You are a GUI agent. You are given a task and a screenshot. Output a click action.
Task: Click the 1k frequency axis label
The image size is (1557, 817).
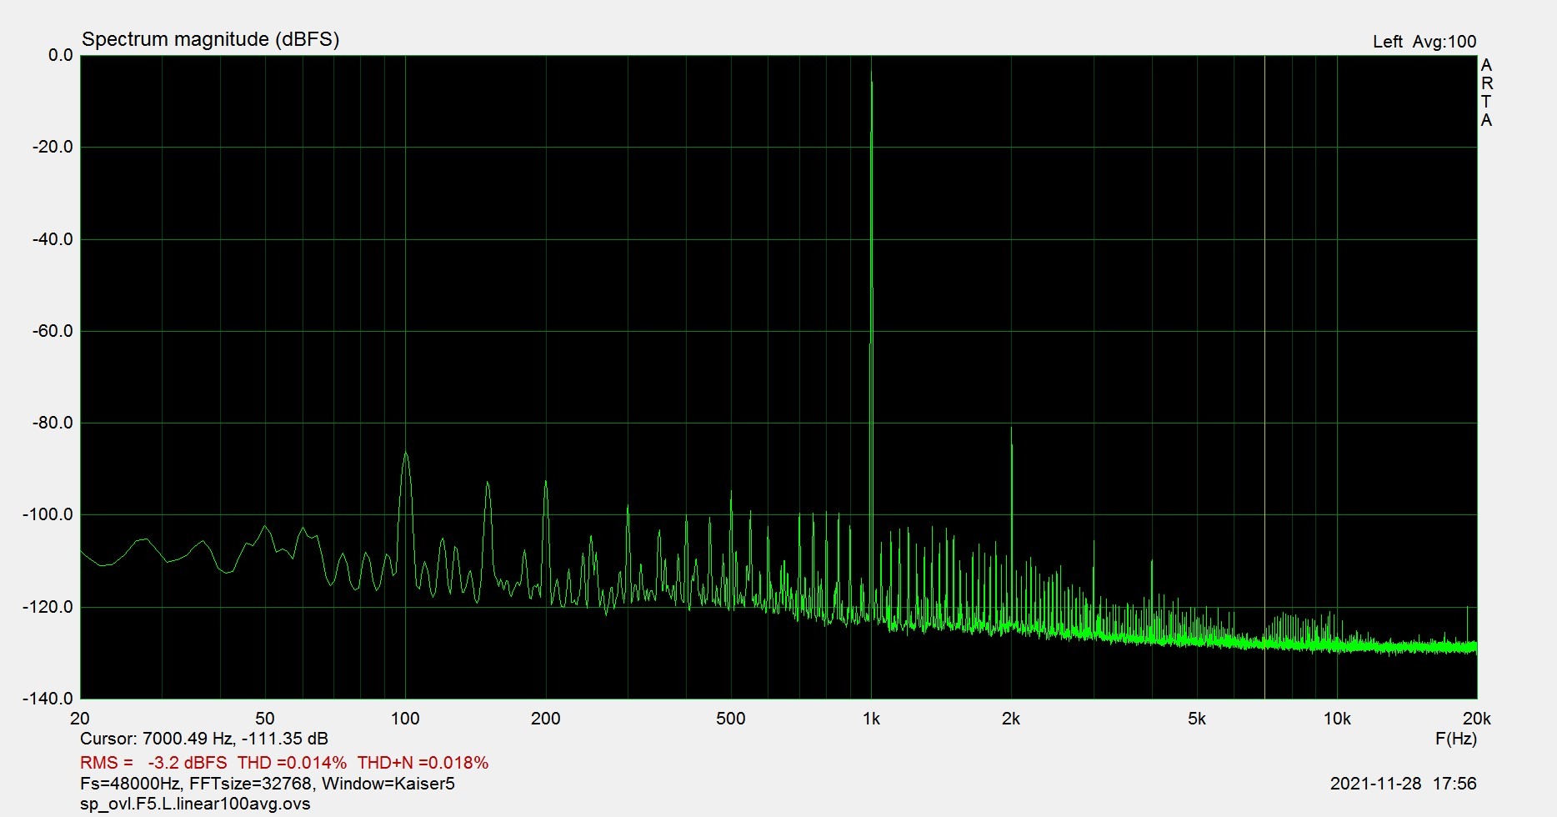pos(871,719)
